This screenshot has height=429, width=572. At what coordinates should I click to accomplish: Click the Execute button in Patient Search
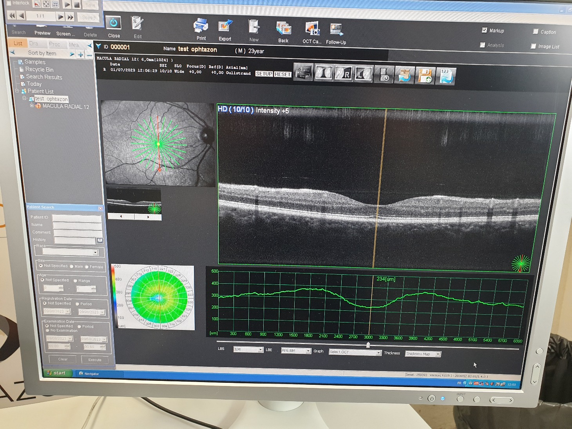coord(95,360)
